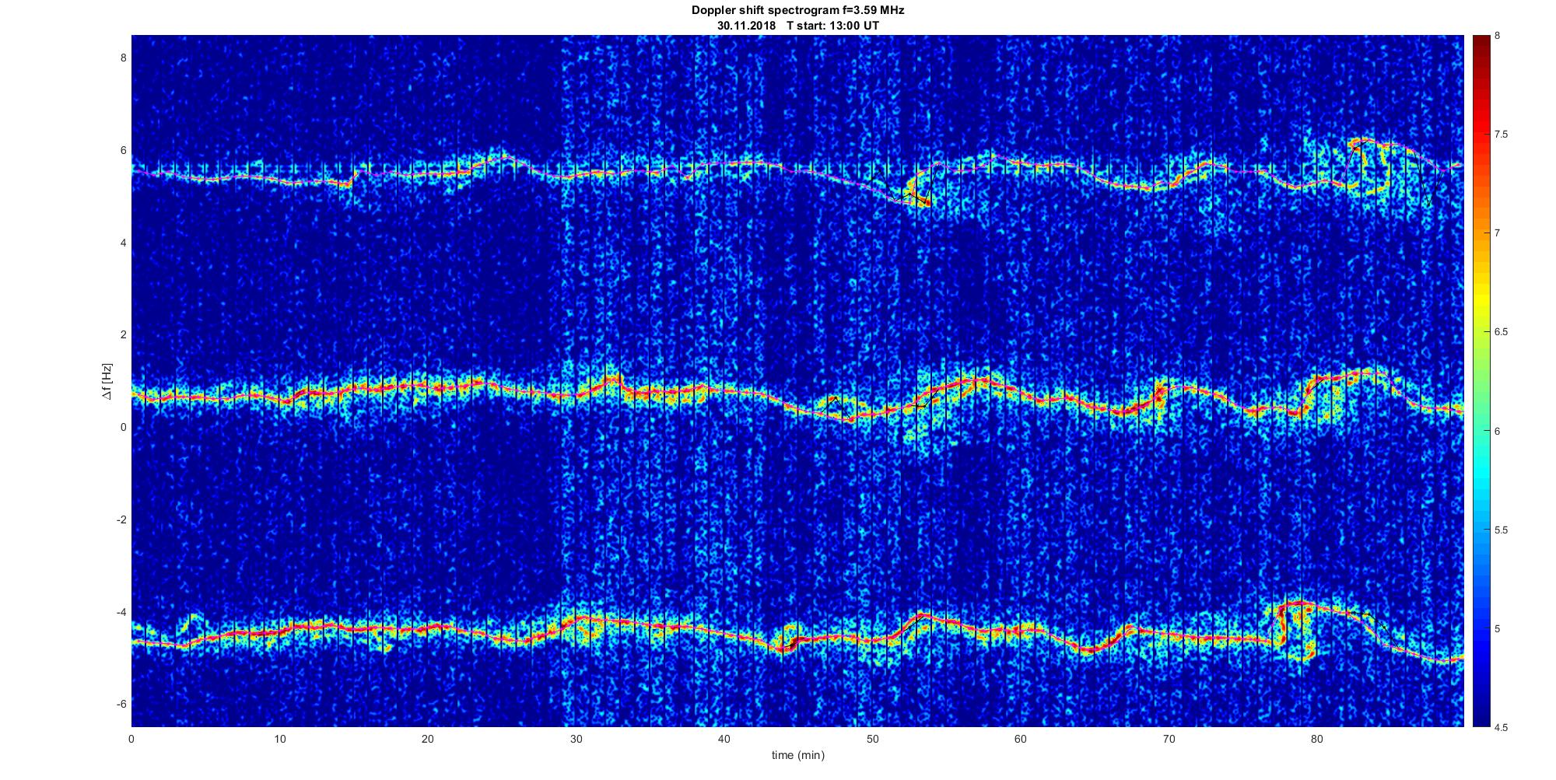This screenshot has height=780, width=1556.
Task: Click y-axis tick label '-4'
Action: click(121, 612)
